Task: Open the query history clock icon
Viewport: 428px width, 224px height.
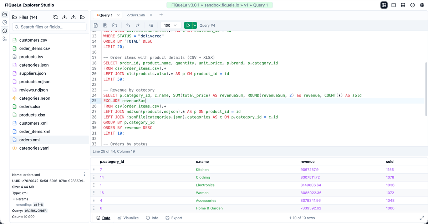Action: pos(5,22)
